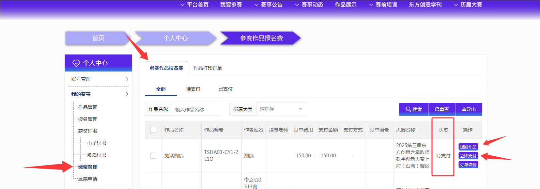Click the 立即支付 button
The height and width of the screenshot is (189, 540).
click(468, 156)
